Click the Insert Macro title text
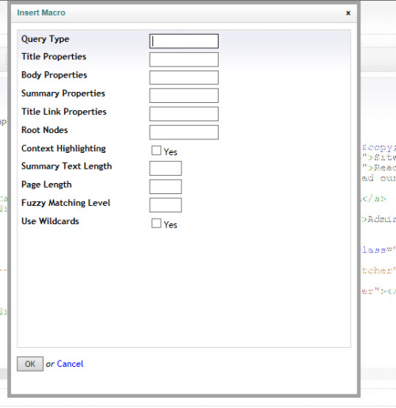396x408 pixels. point(41,13)
